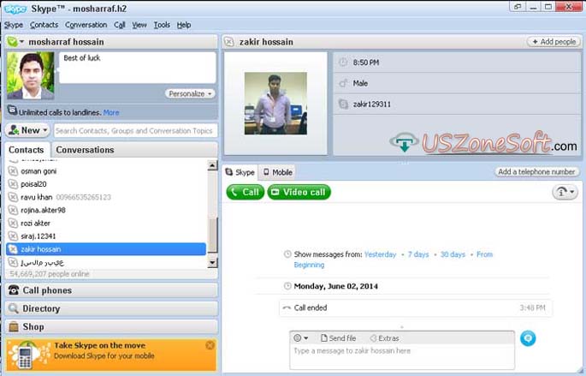
Task: Click mosharraf hossain's profile picture
Action: (31, 75)
